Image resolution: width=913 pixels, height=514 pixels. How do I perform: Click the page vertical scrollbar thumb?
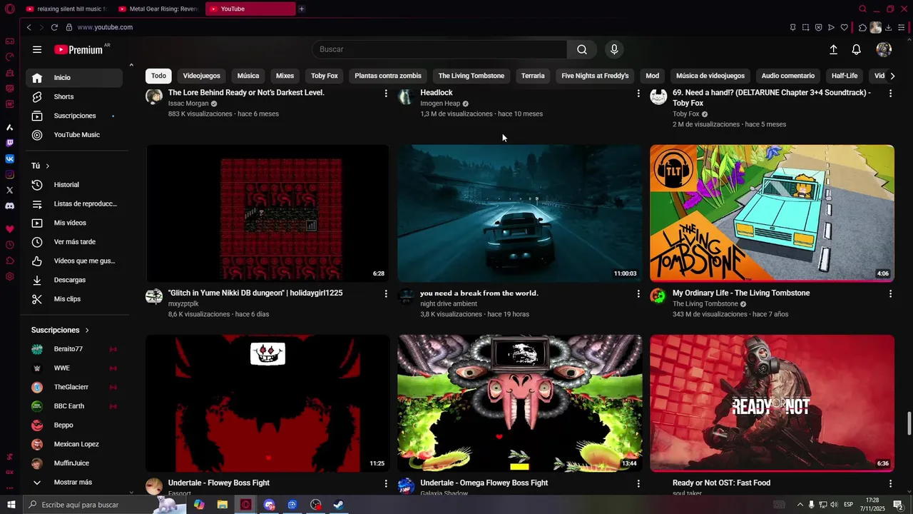pos(909,423)
